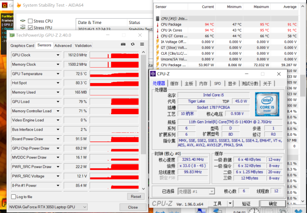Open GPU Clock sensor dropdown
The width and height of the screenshot is (307, 213).
click(58, 55)
